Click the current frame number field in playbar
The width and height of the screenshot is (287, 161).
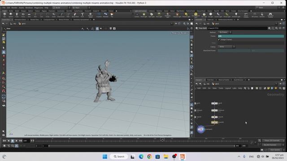click(x=26, y=141)
